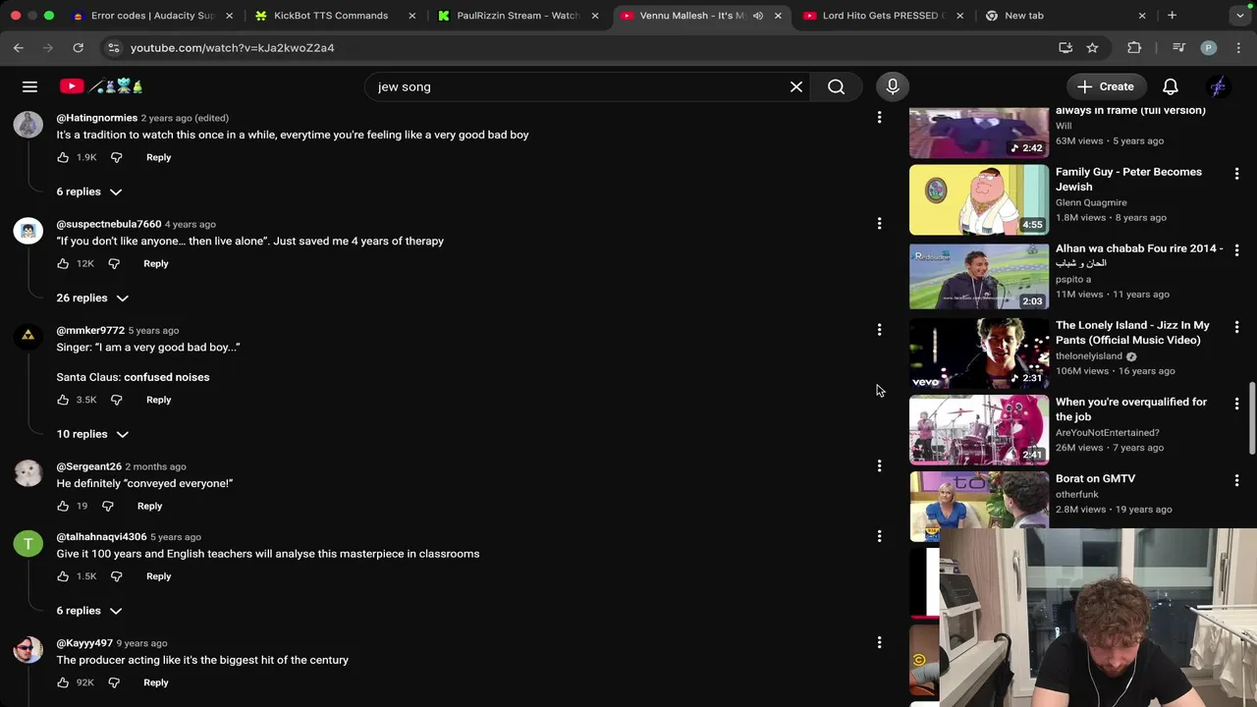Start voice search with microphone icon
Screen dimensions: 1257x707
tap(893, 86)
